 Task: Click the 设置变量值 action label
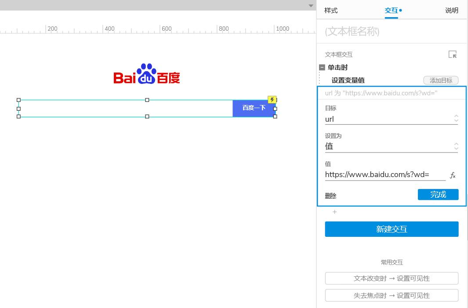tap(348, 80)
